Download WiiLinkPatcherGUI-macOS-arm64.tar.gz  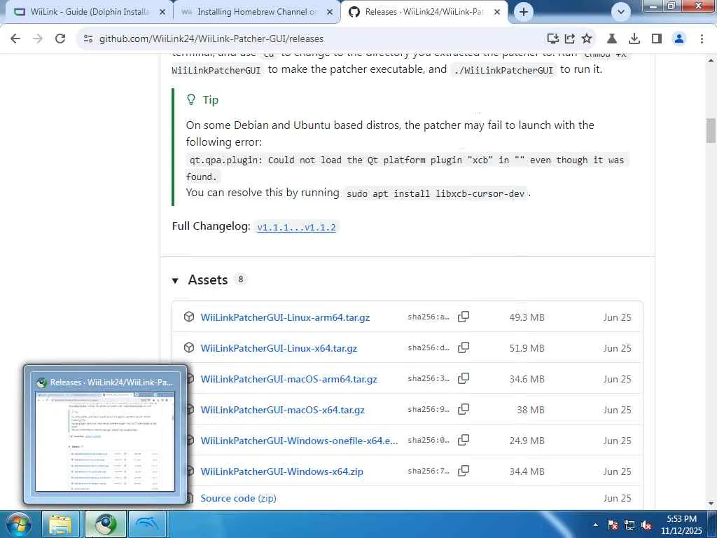(288, 379)
